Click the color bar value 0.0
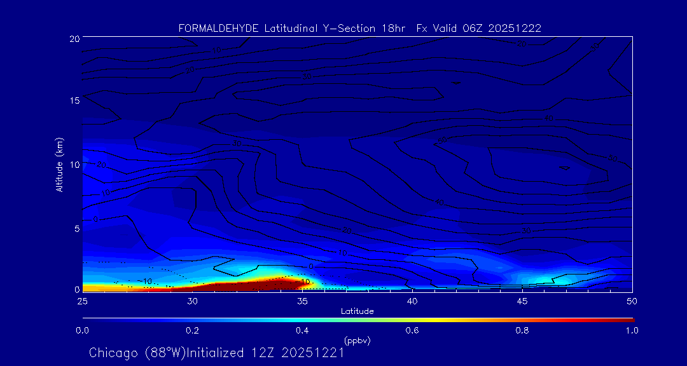The image size is (687, 366). point(82,330)
